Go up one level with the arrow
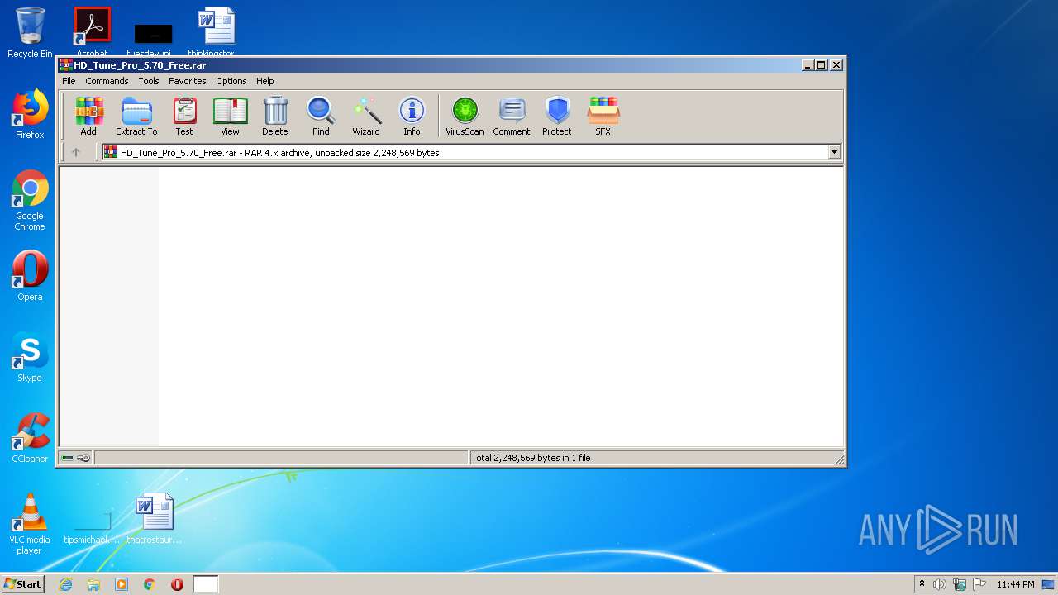 (76, 152)
